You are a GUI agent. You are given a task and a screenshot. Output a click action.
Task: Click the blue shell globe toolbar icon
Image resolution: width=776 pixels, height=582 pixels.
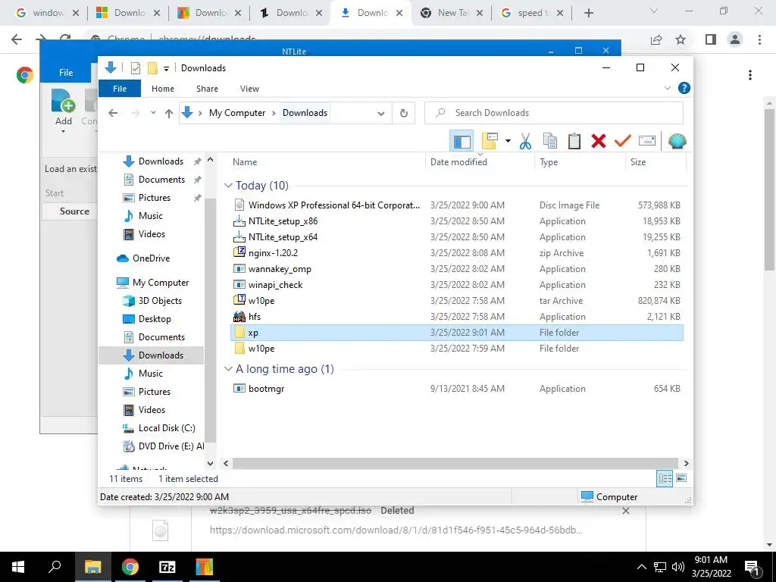[677, 141]
